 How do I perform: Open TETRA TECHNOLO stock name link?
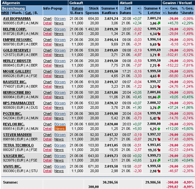(x=19, y=146)
